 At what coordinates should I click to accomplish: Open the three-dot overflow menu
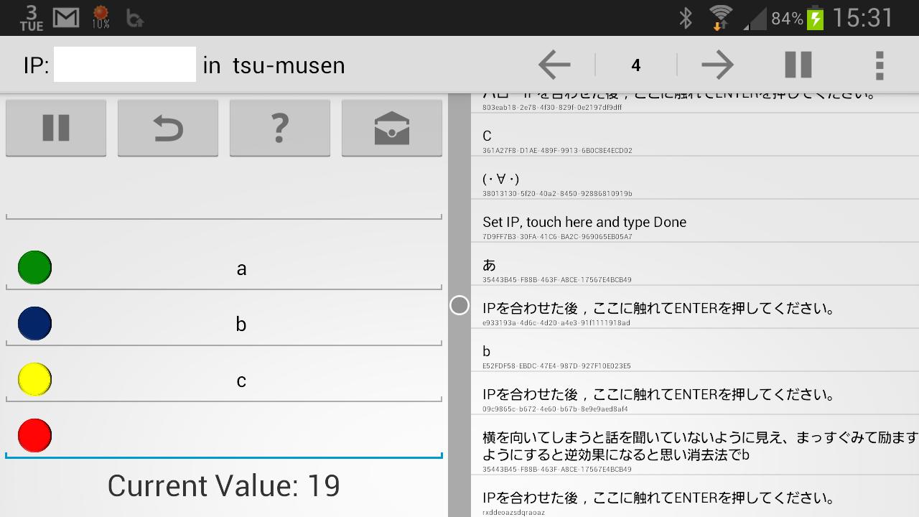point(880,65)
